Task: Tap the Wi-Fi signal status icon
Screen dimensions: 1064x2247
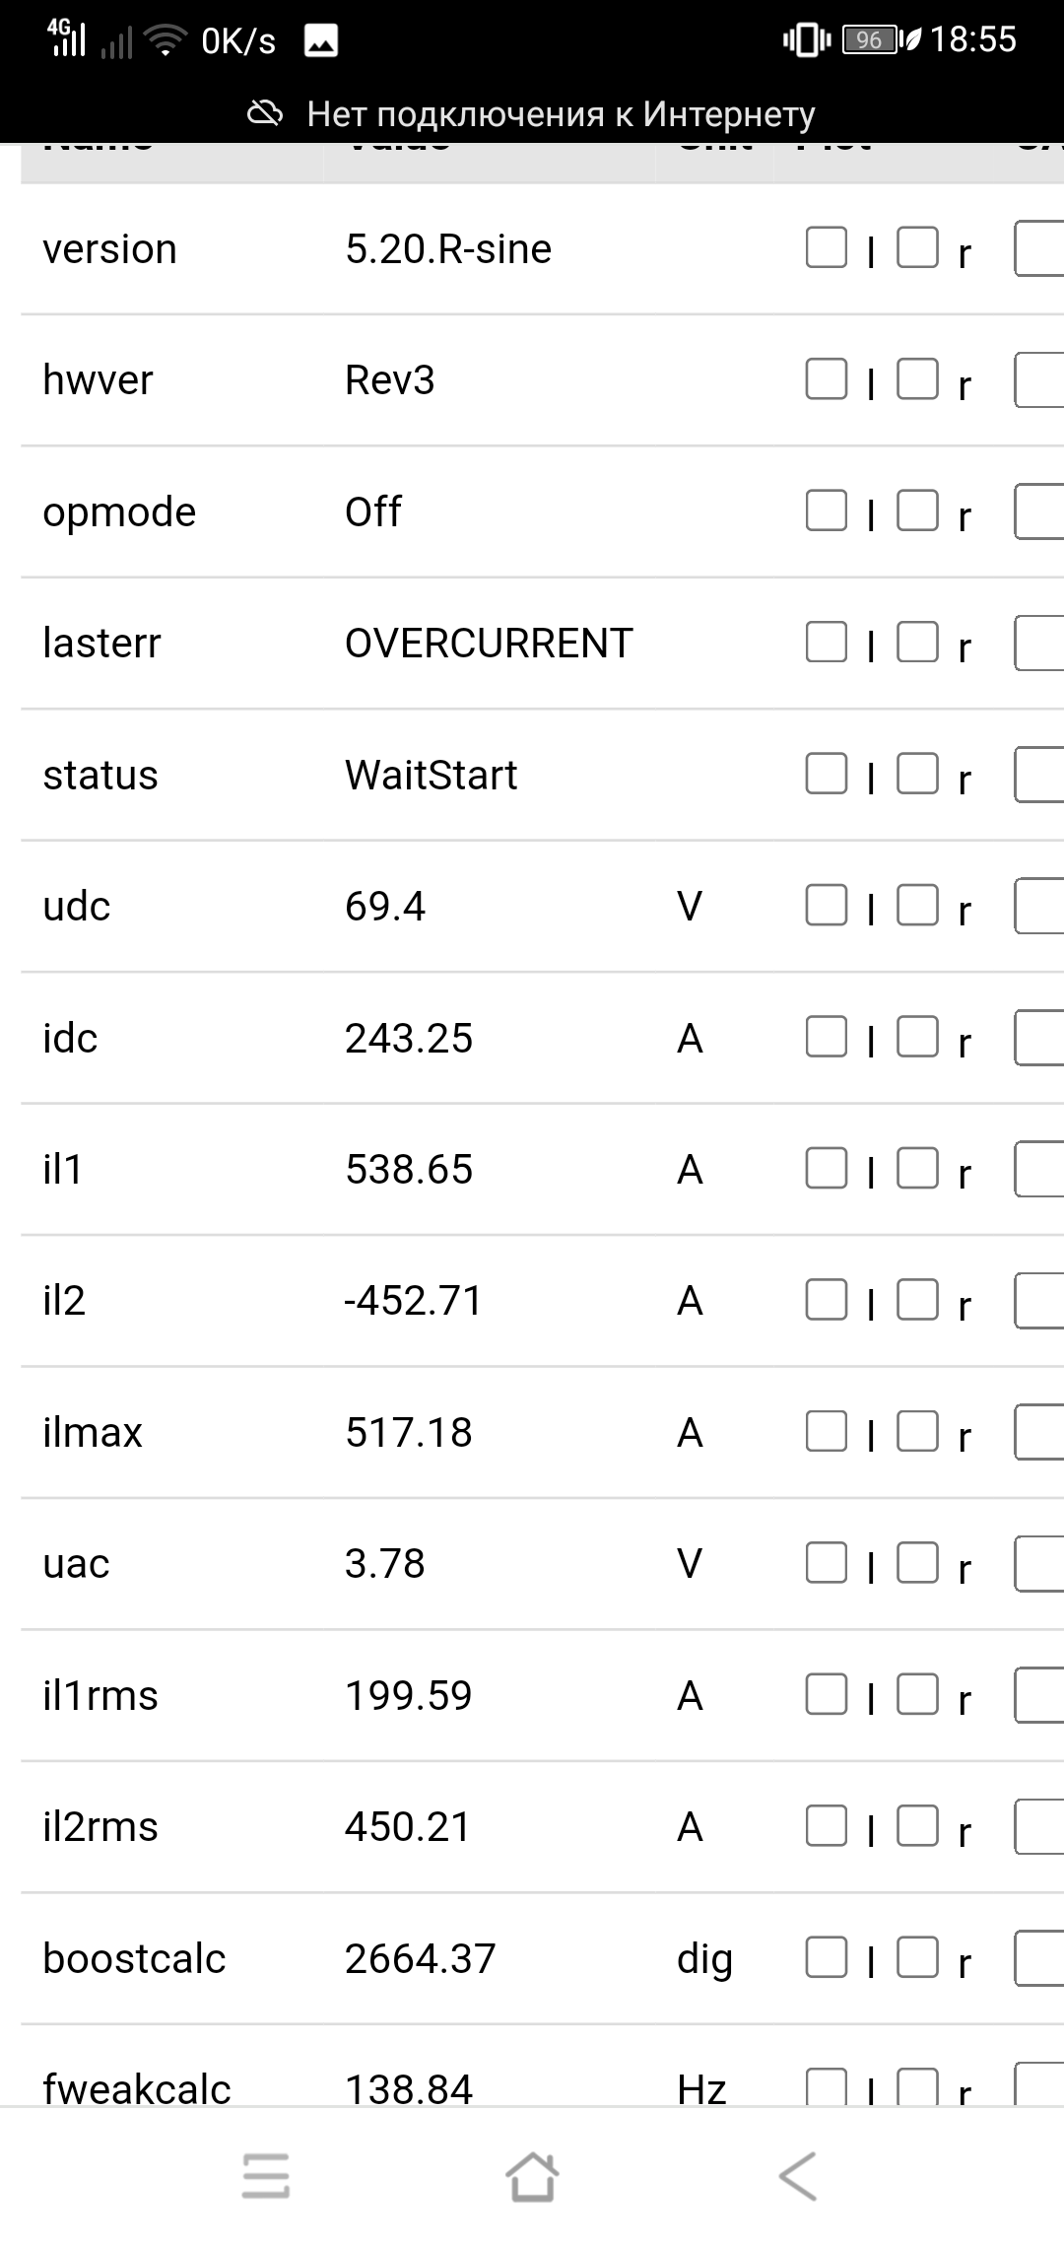Action: click(165, 40)
